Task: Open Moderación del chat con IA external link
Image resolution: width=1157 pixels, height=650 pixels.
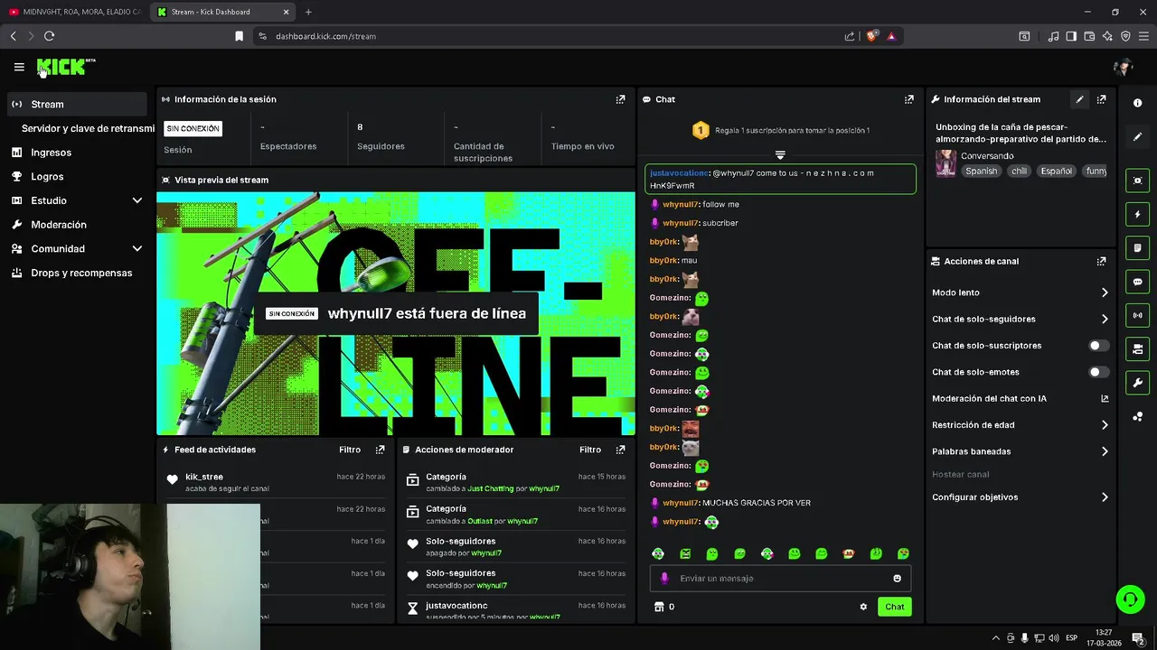Action: click(1105, 398)
